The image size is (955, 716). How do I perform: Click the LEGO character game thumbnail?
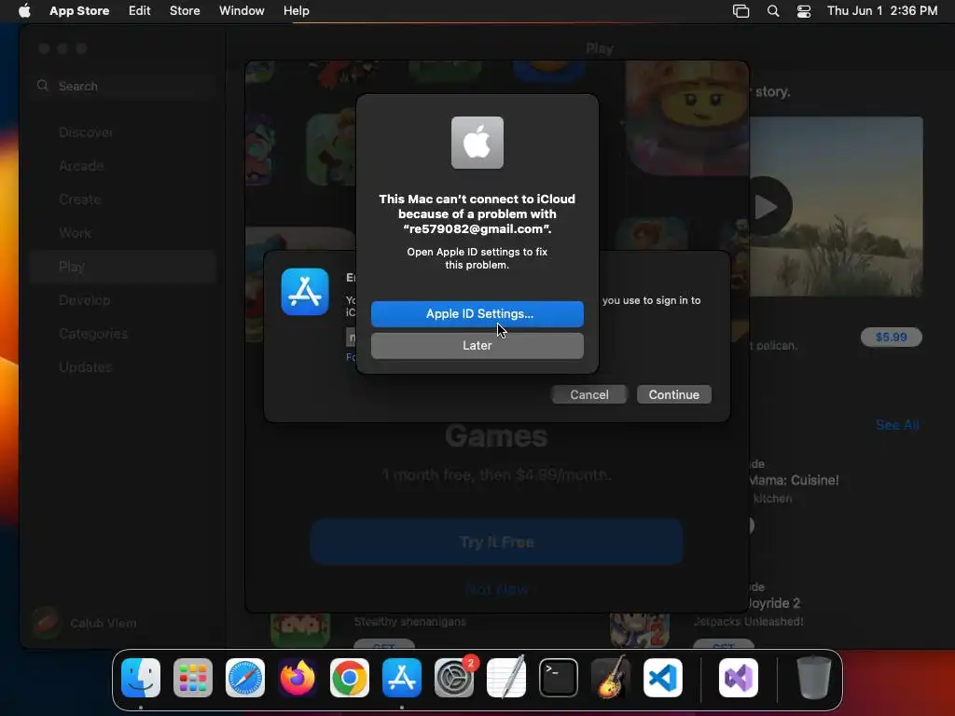pos(688,117)
